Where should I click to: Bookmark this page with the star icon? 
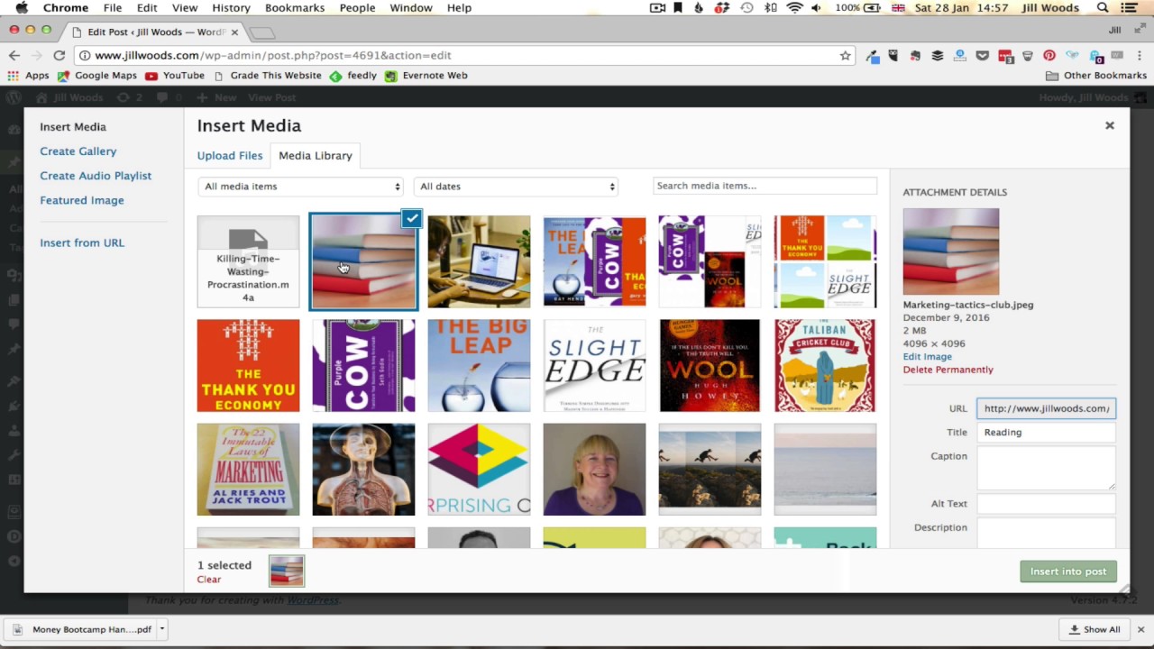click(x=845, y=55)
